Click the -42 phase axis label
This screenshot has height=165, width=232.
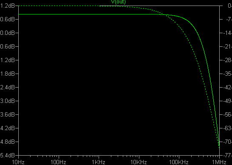228,87
